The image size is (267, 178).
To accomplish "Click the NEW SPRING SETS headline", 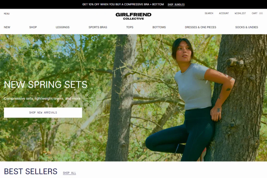I will point(45,84).
